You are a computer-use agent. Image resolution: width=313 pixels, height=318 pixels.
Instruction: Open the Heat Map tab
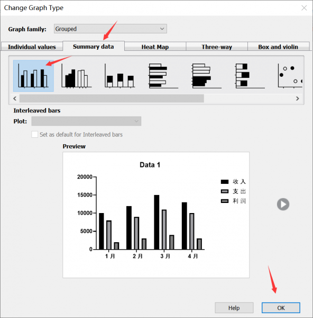(x=155, y=47)
